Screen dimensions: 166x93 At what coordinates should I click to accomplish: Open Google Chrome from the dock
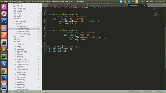pos(4,71)
